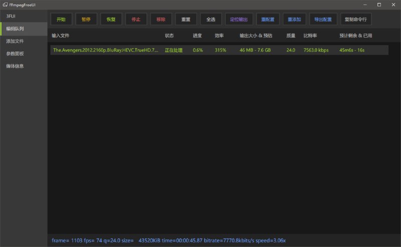Pause encoding with the 暂停 button
Image resolution: width=401 pixels, height=247 pixels.
[86, 20]
